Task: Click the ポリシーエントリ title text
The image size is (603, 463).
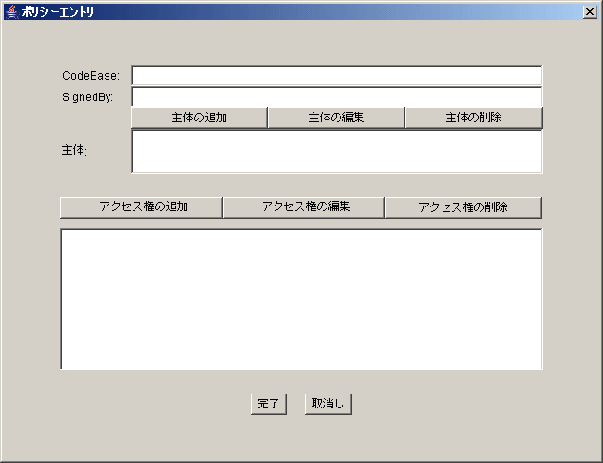Action: click(57, 12)
